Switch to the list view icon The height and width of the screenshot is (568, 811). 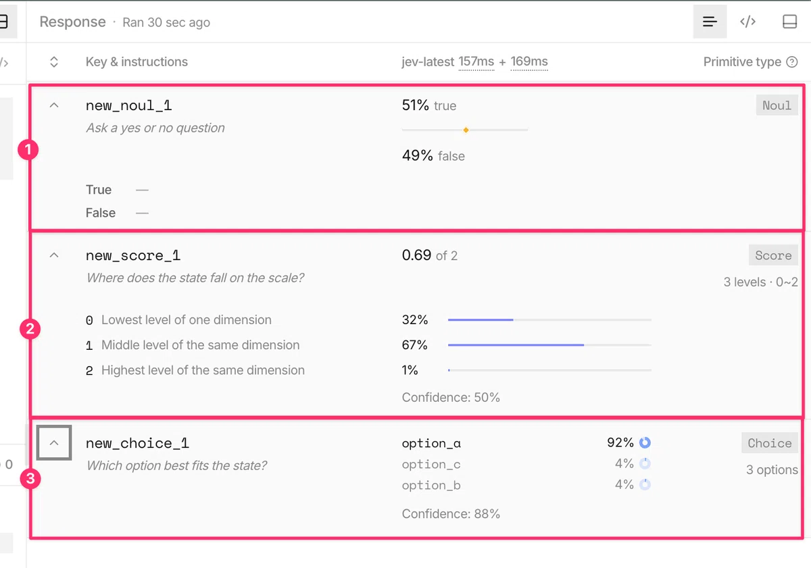pos(710,22)
